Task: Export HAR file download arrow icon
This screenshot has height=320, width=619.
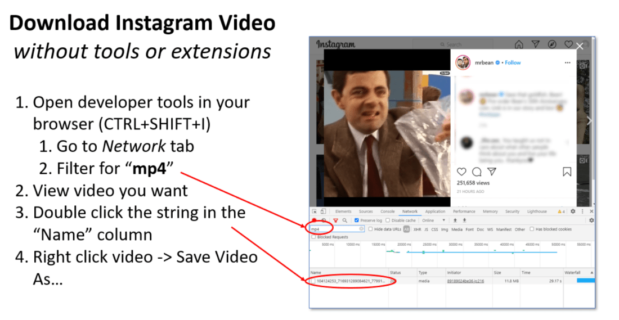Action: [465, 220]
